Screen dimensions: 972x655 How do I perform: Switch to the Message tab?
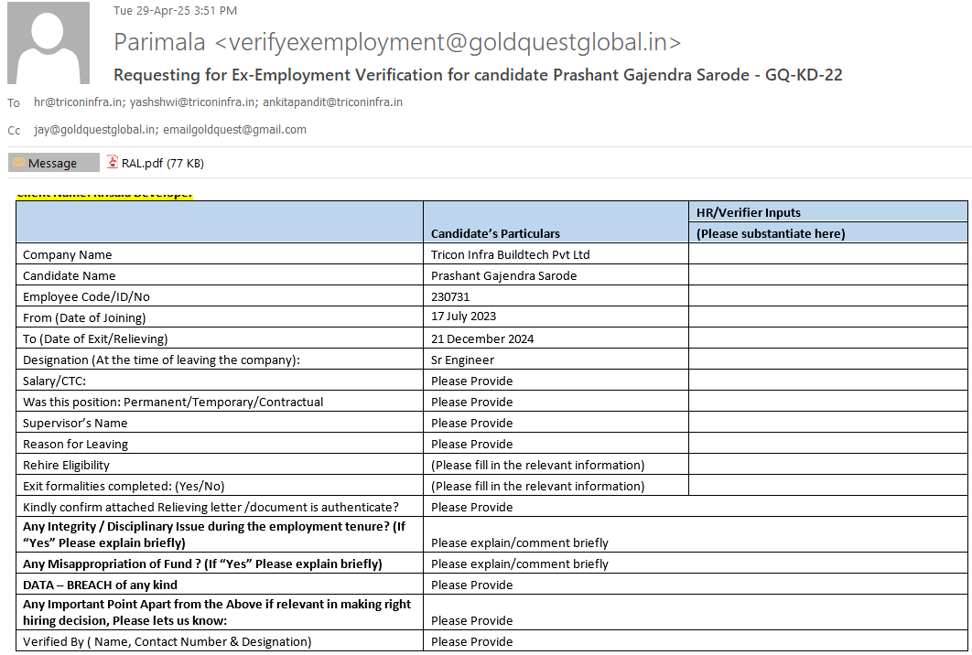click(x=53, y=163)
